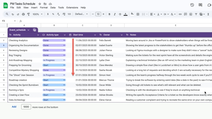This screenshot has height=119, width=212.
Task: Open Activity column header dropdown
Action: point(38,35)
